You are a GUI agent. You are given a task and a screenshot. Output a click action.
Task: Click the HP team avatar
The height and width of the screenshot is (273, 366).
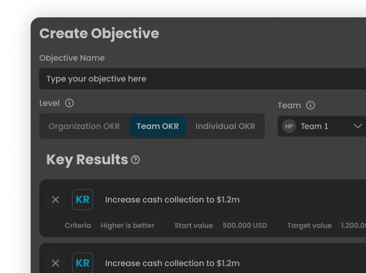click(x=289, y=126)
